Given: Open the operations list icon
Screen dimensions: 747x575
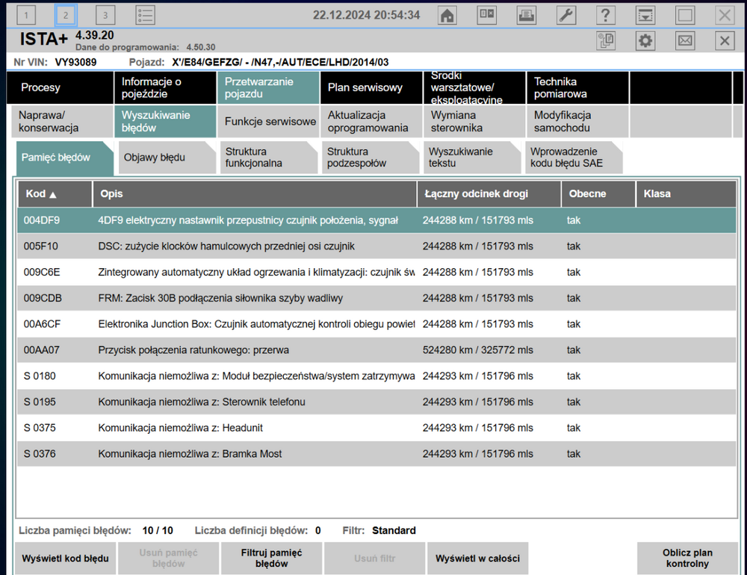Looking at the screenshot, I should (x=146, y=15).
